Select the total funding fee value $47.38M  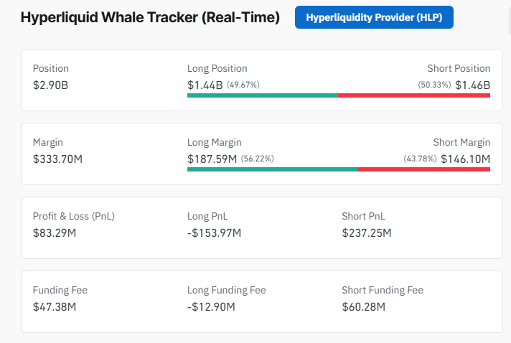pyautogui.click(x=55, y=306)
